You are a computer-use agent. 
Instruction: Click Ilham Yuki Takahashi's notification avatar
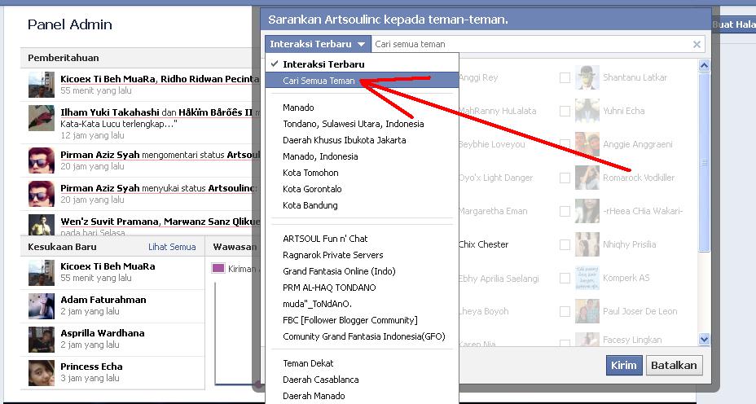click(x=42, y=118)
